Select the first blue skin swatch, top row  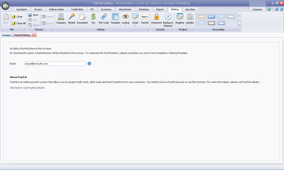[x=211, y=17]
